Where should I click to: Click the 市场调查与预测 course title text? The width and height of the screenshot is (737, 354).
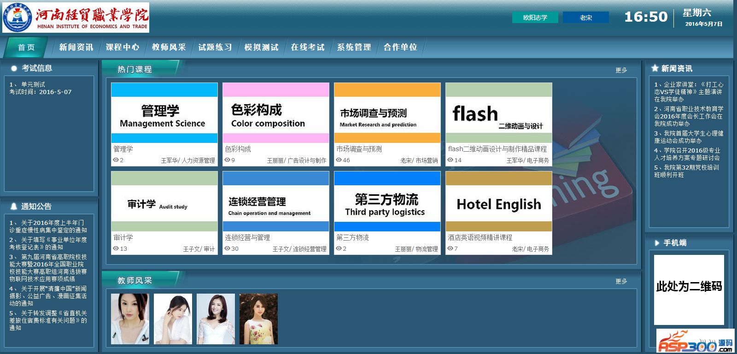(359, 149)
